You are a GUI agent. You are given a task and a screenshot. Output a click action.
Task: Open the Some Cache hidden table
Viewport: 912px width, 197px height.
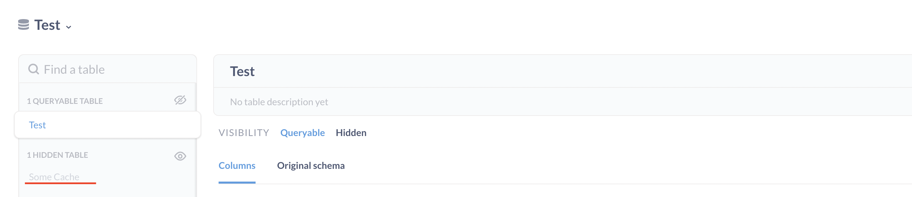coord(54,177)
